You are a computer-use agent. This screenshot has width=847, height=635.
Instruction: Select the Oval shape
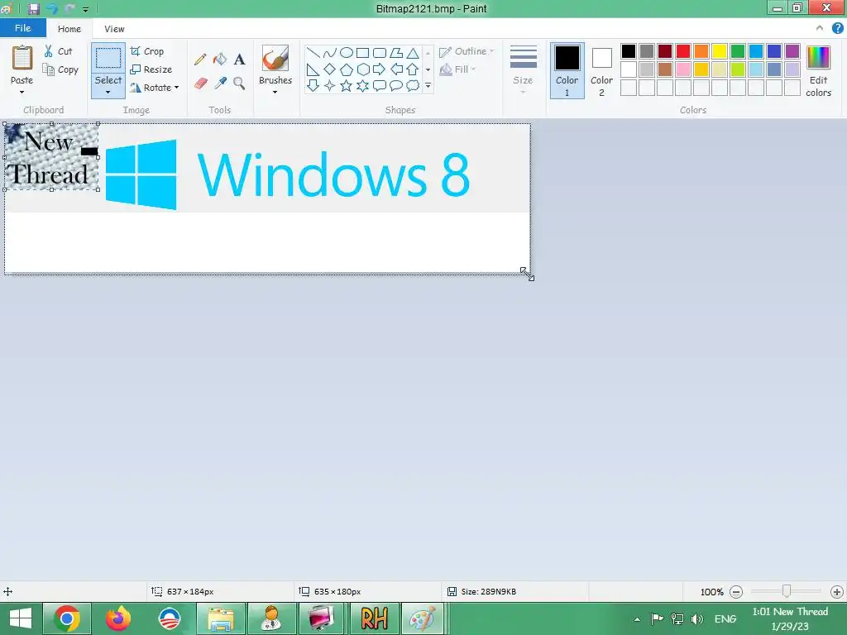click(x=347, y=53)
